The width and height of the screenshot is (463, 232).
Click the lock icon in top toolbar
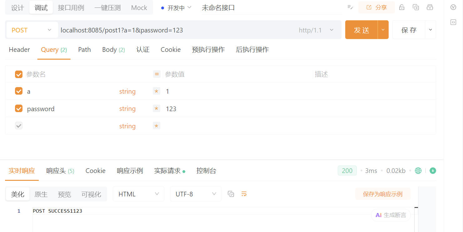click(402, 7)
